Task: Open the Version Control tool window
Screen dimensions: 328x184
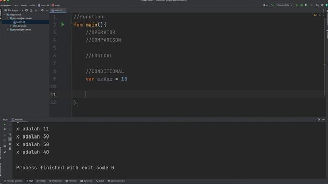Action: [x=13, y=181]
